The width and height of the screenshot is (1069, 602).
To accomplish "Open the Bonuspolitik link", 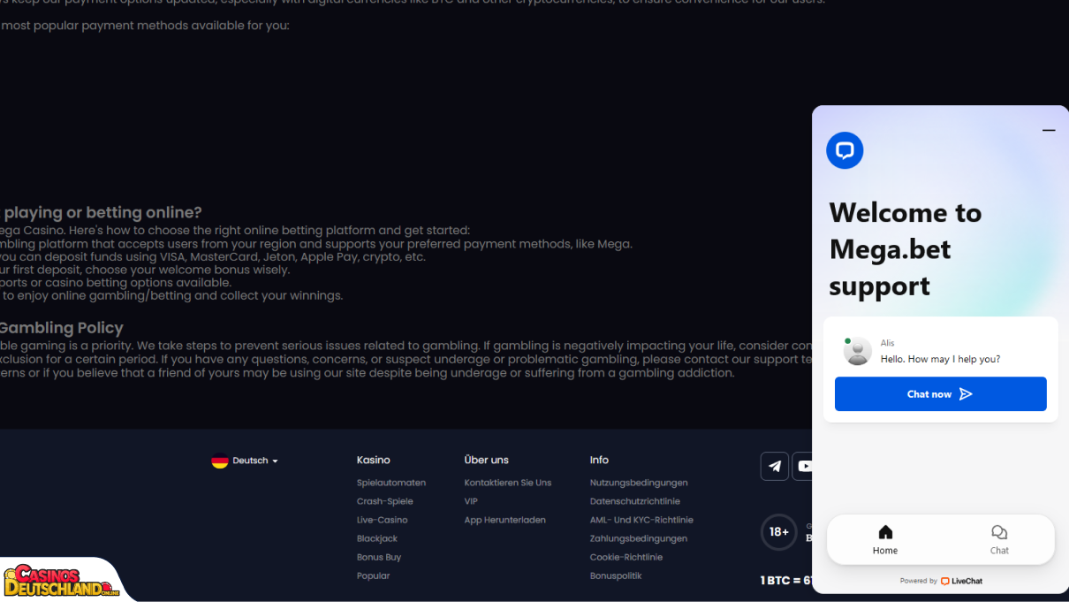I will [x=616, y=575].
